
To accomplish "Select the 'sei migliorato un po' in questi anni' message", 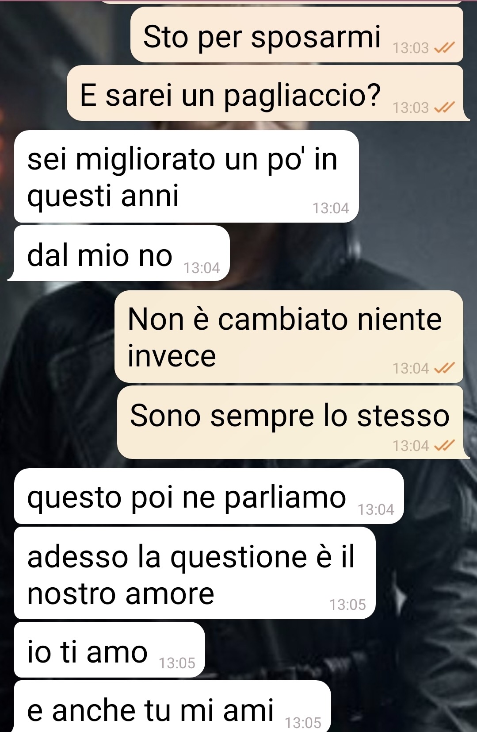I will point(186,176).
